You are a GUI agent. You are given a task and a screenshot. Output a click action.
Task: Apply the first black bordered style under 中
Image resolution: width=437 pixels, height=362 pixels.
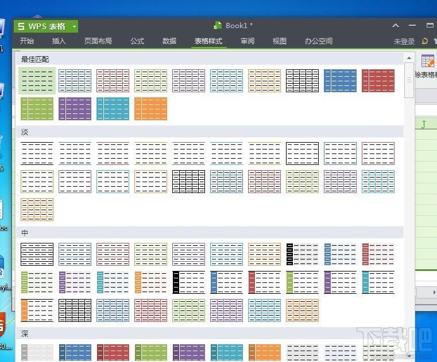click(x=37, y=254)
